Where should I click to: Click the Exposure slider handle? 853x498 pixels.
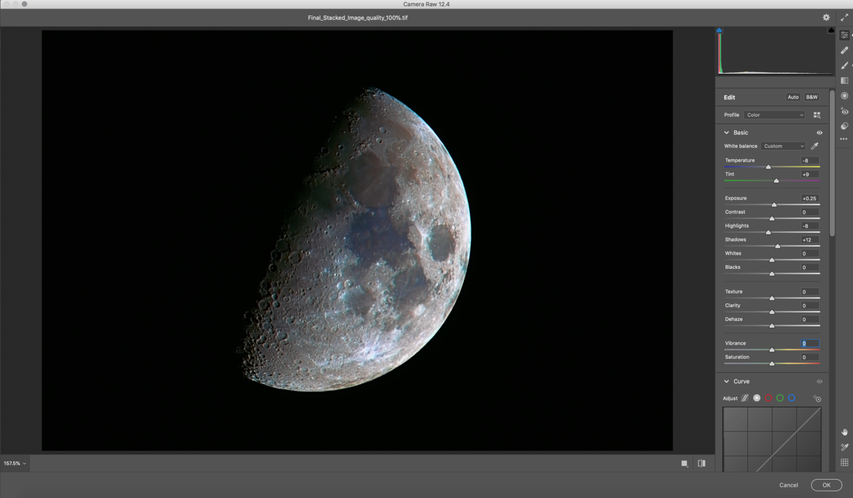pyautogui.click(x=774, y=205)
